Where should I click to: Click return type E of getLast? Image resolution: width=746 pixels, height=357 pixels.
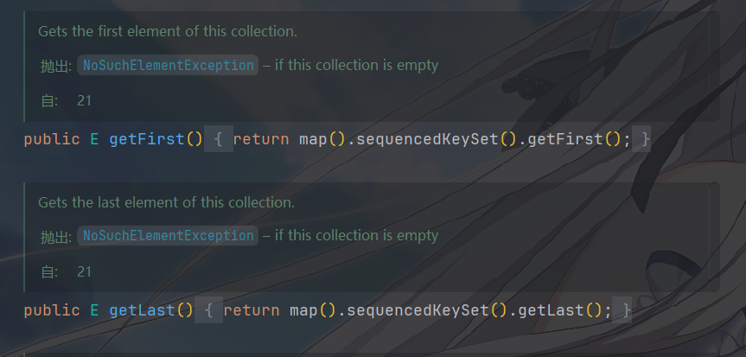coord(95,310)
